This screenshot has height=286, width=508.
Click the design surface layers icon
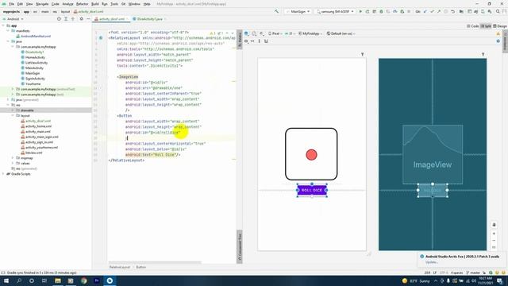click(x=247, y=33)
